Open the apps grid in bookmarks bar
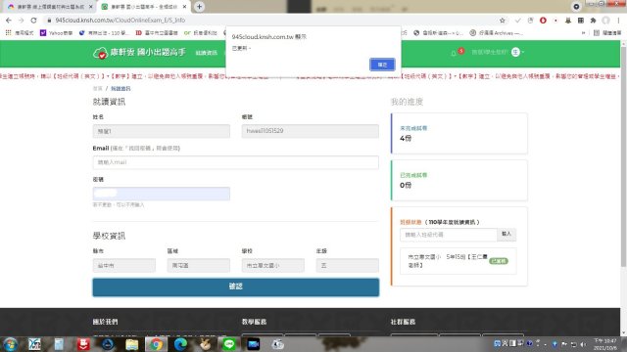This screenshot has height=352, width=627. click(8, 32)
